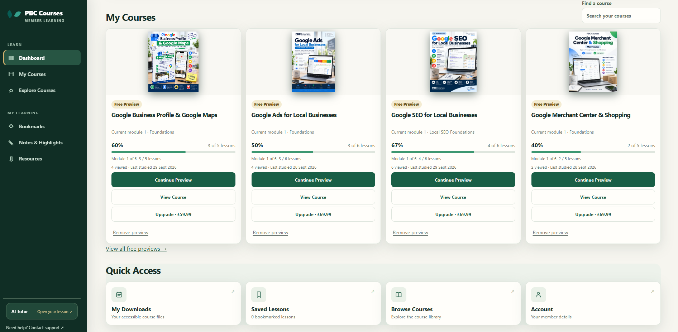Viewport: 678px width, 332px height.
Task: Continue Preview for Google SEO course
Action: [x=453, y=180]
